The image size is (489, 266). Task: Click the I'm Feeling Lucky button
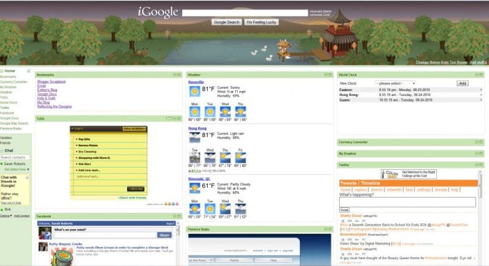click(x=262, y=22)
